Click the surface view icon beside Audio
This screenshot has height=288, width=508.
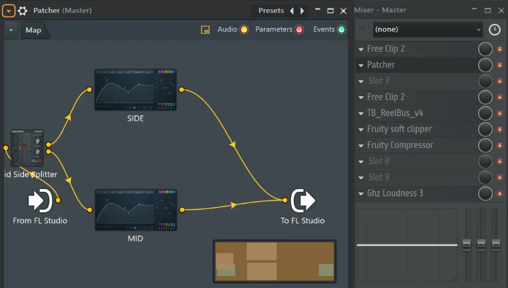(205, 30)
